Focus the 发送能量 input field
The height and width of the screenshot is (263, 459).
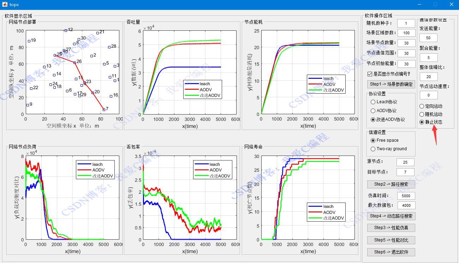[429, 38]
